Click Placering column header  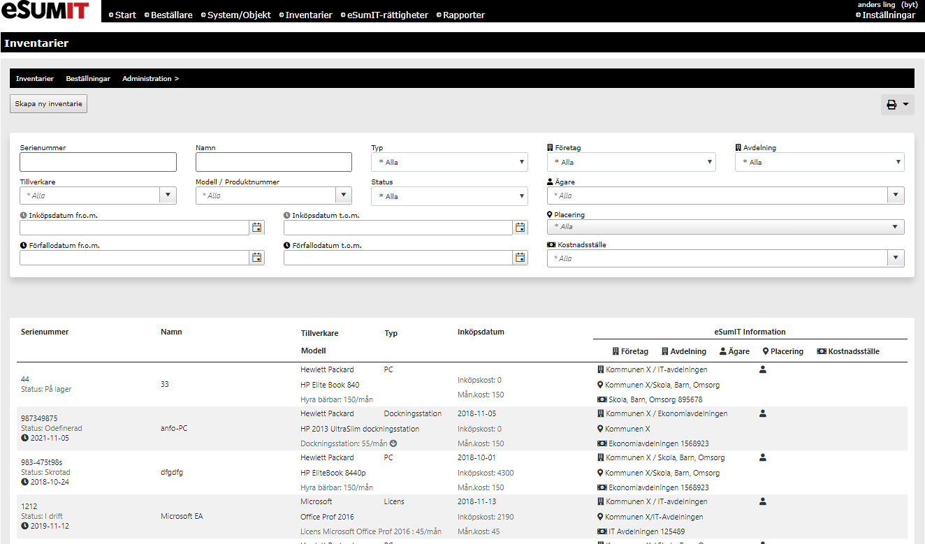pos(783,351)
